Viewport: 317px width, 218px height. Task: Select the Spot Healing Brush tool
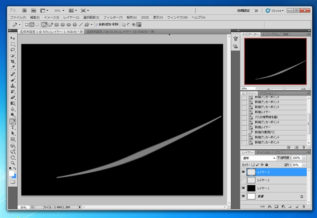13,74
